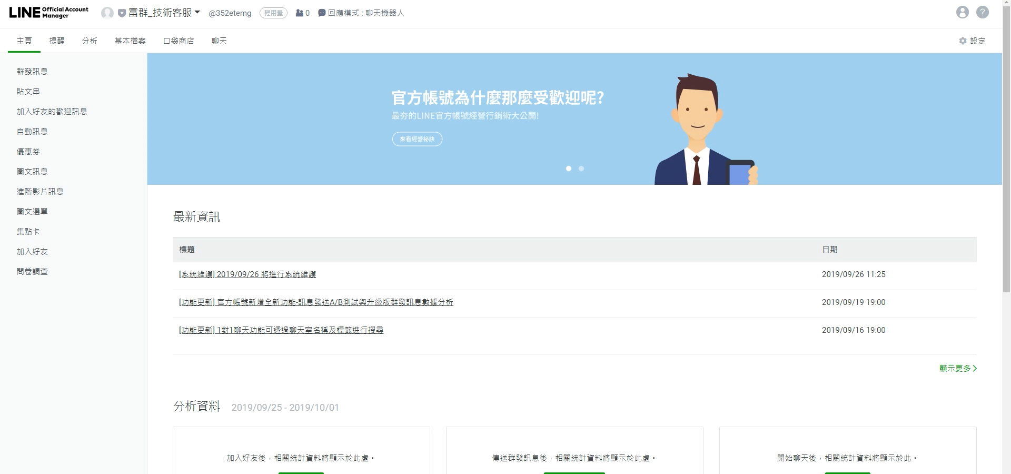This screenshot has width=1011, height=474.
Task: Open 進階影片訊息 sidebar item
Action: (40, 192)
